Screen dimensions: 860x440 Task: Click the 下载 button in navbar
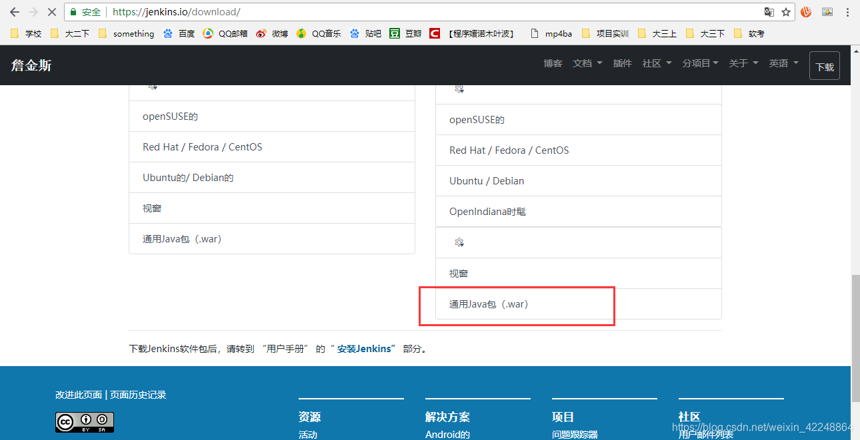pos(825,66)
